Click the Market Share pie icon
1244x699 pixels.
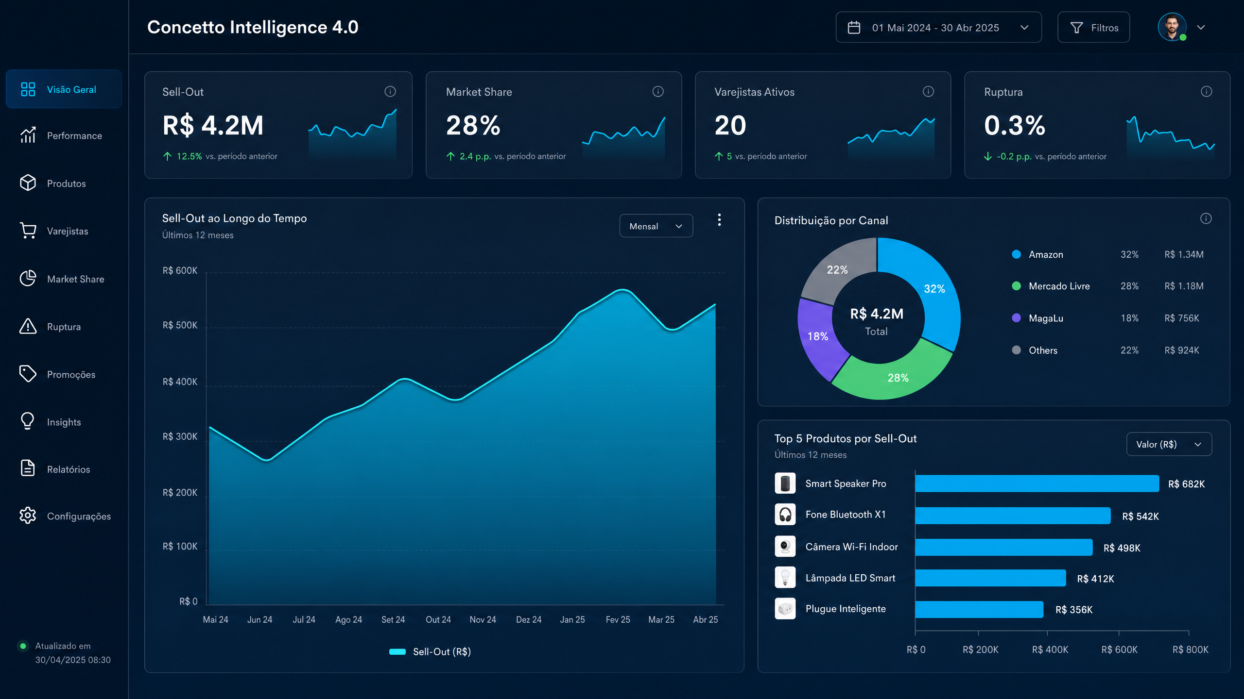28,279
